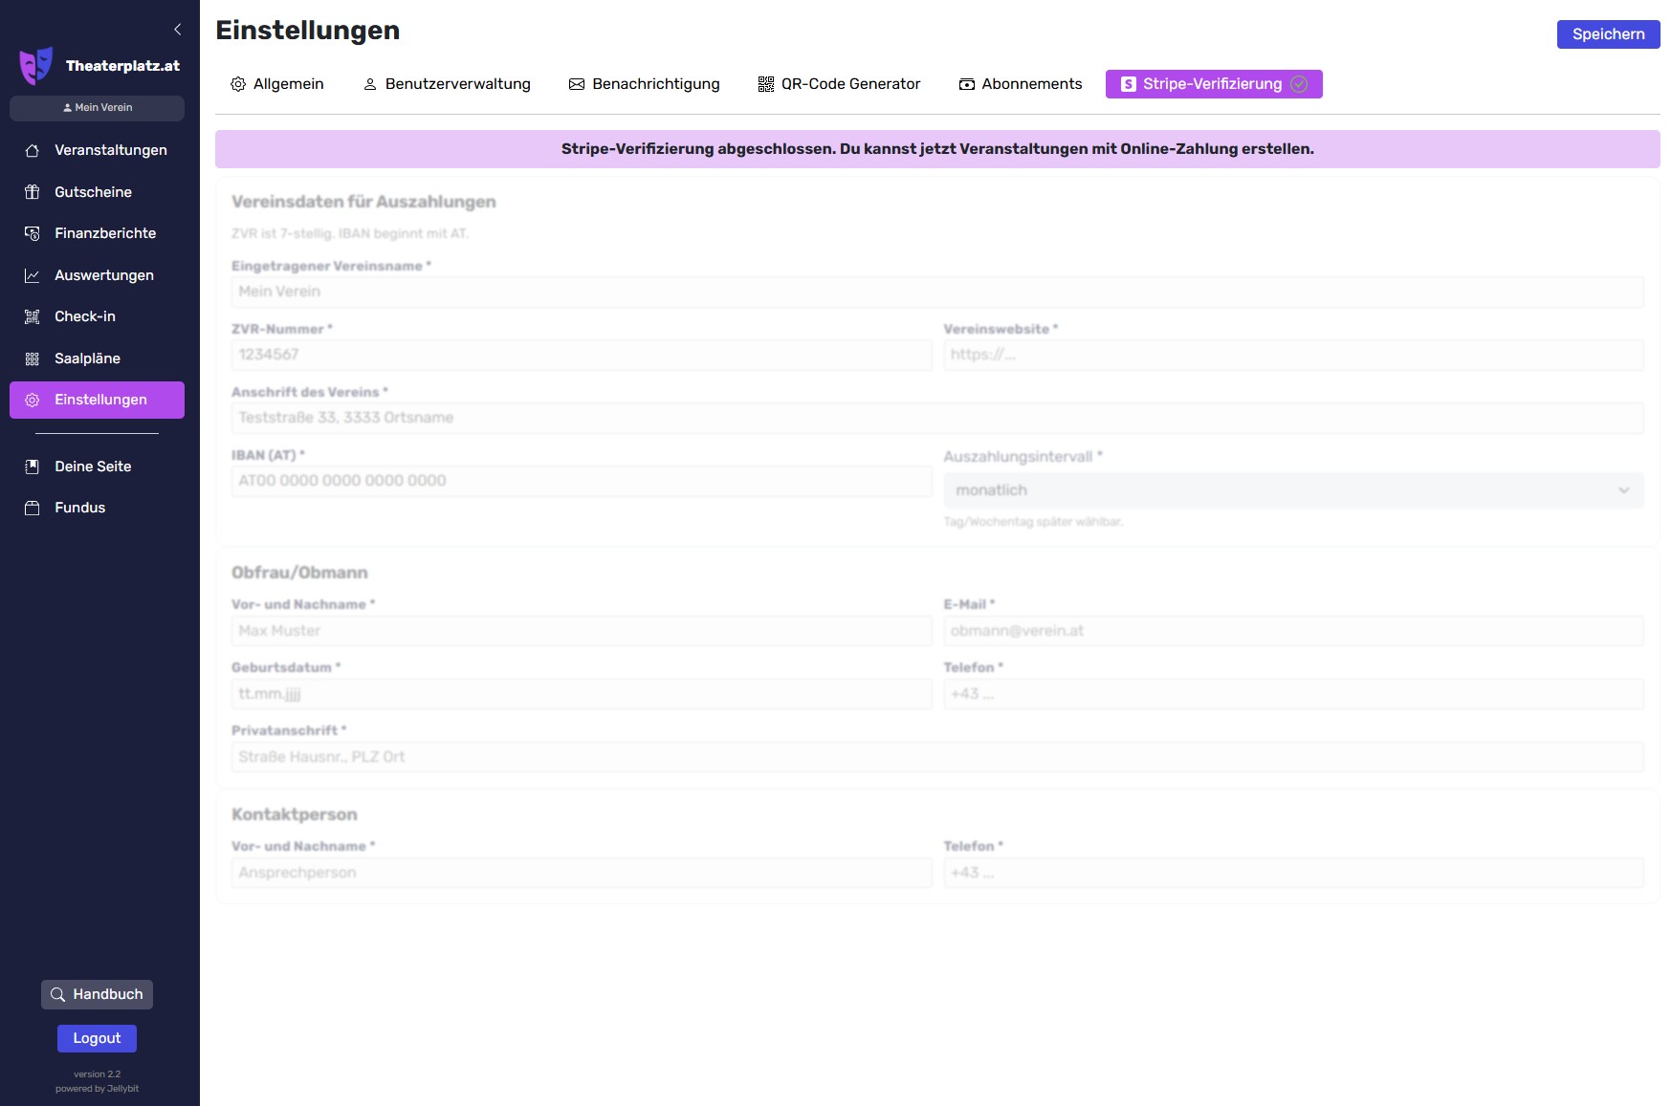
Task: Collapse the sidebar with the chevron arrow
Action: pyautogui.click(x=178, y=30)
